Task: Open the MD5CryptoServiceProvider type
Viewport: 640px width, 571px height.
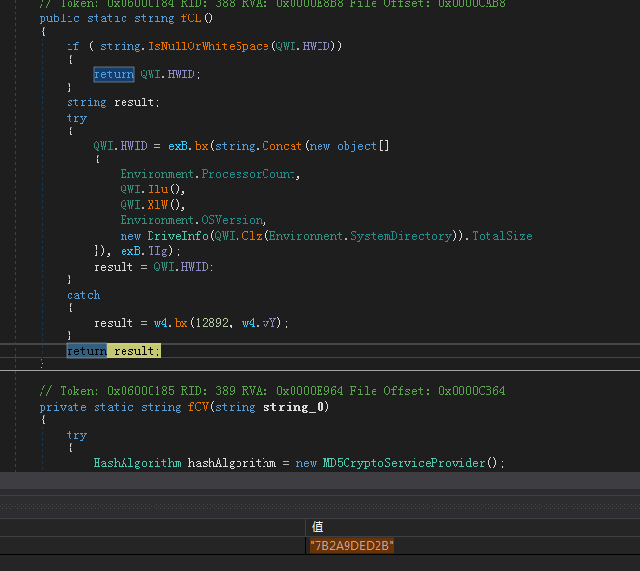Action: (403, 463)
